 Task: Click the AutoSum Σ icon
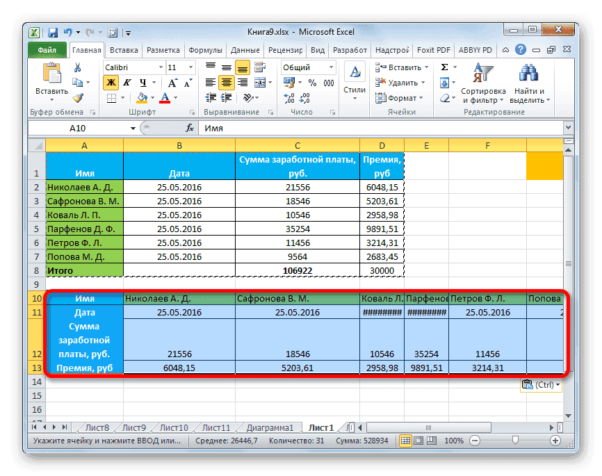tap(443, 67)
